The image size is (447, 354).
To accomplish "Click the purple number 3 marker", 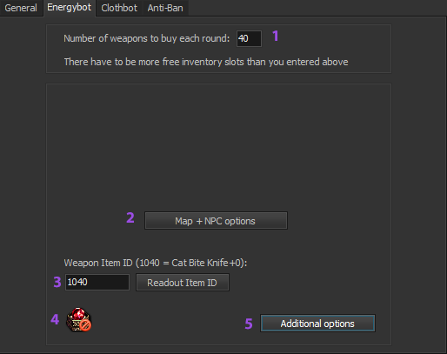I will [x=57, y=282].
